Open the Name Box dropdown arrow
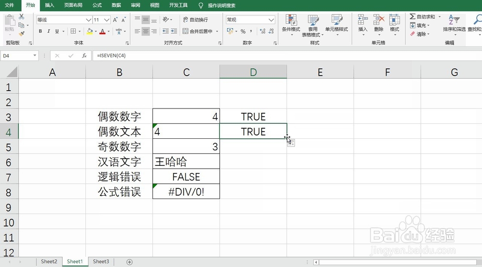The width and height of the screenshot is (482, 267). [x=35, y=55]
